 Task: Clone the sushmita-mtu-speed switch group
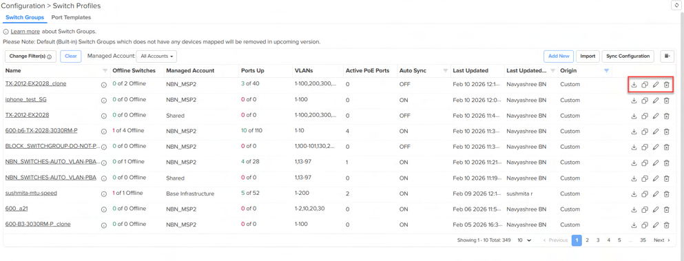(x=645, y=194)
